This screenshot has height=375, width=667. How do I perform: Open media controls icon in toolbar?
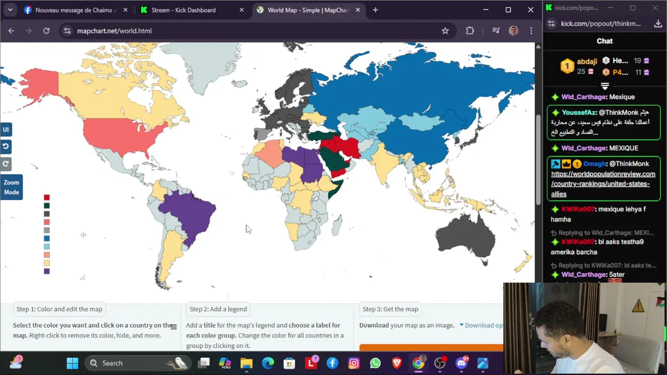pyautogui.click(x=496, y=31)
